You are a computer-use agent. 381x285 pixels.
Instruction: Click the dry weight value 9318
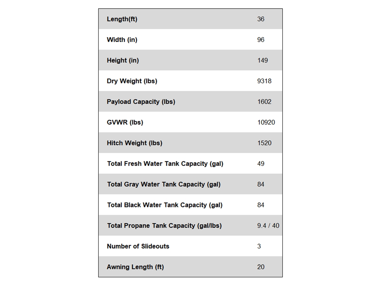click(x=264, y=81)
